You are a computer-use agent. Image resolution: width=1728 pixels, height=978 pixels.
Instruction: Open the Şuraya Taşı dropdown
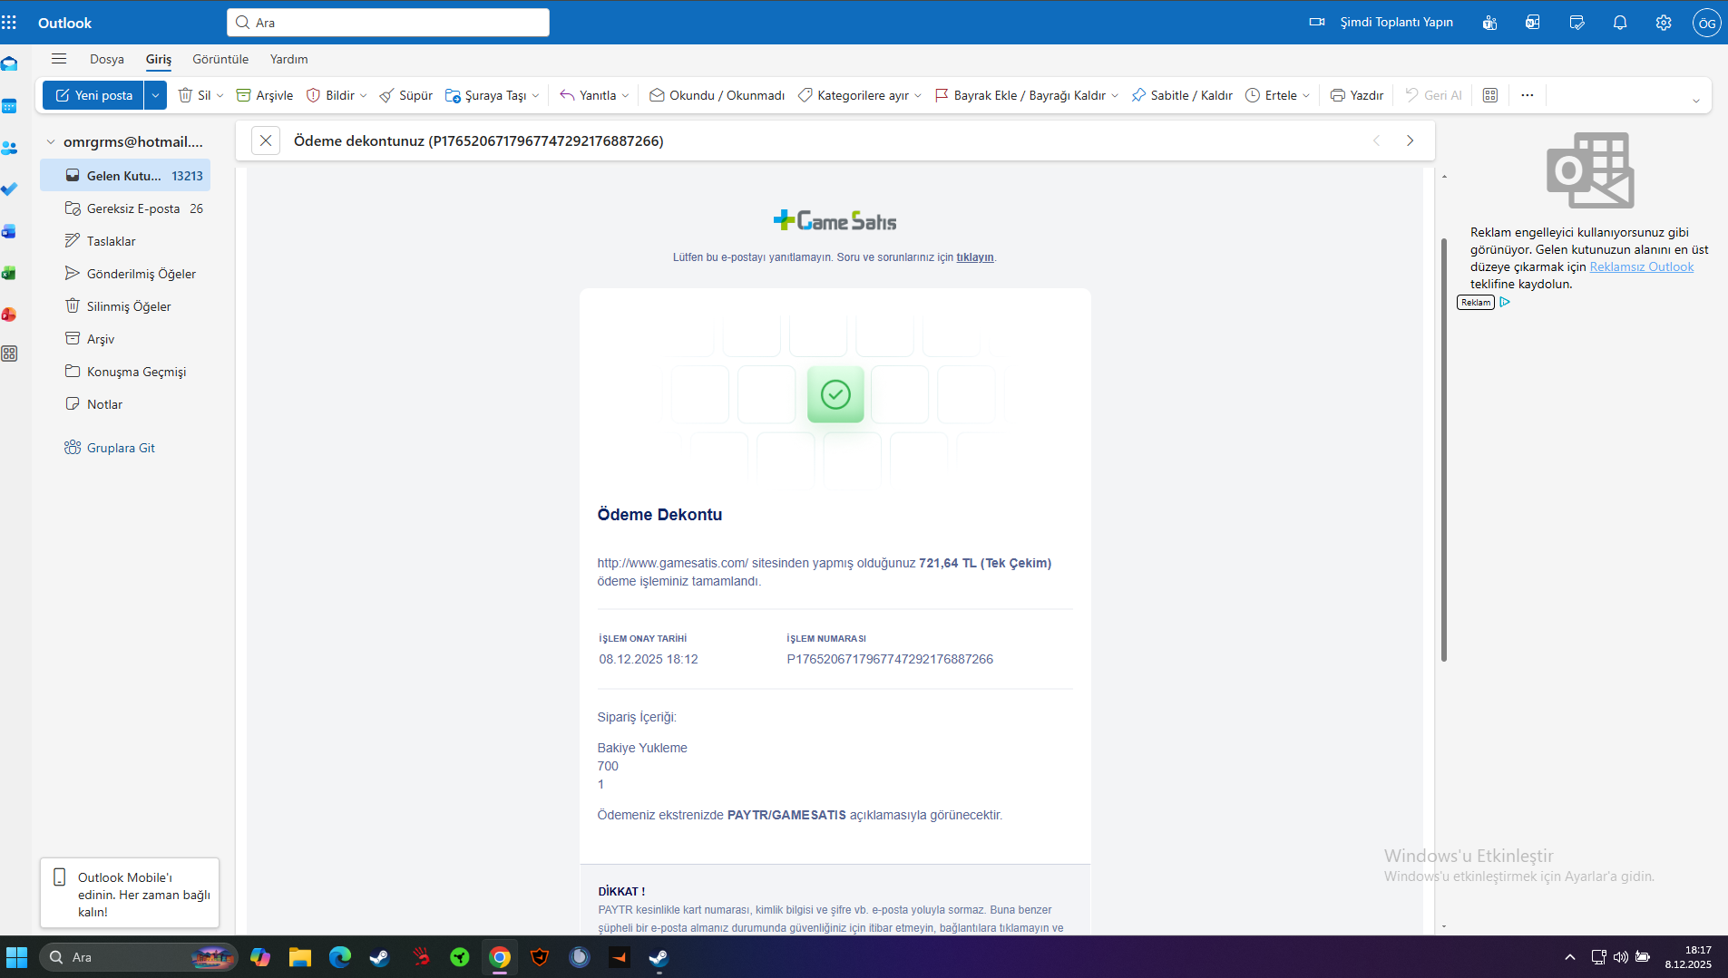coord(493,95)
